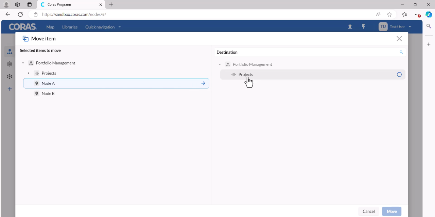Open the Favorites list icon
435x217 pixels.
(x=404, y=14)
